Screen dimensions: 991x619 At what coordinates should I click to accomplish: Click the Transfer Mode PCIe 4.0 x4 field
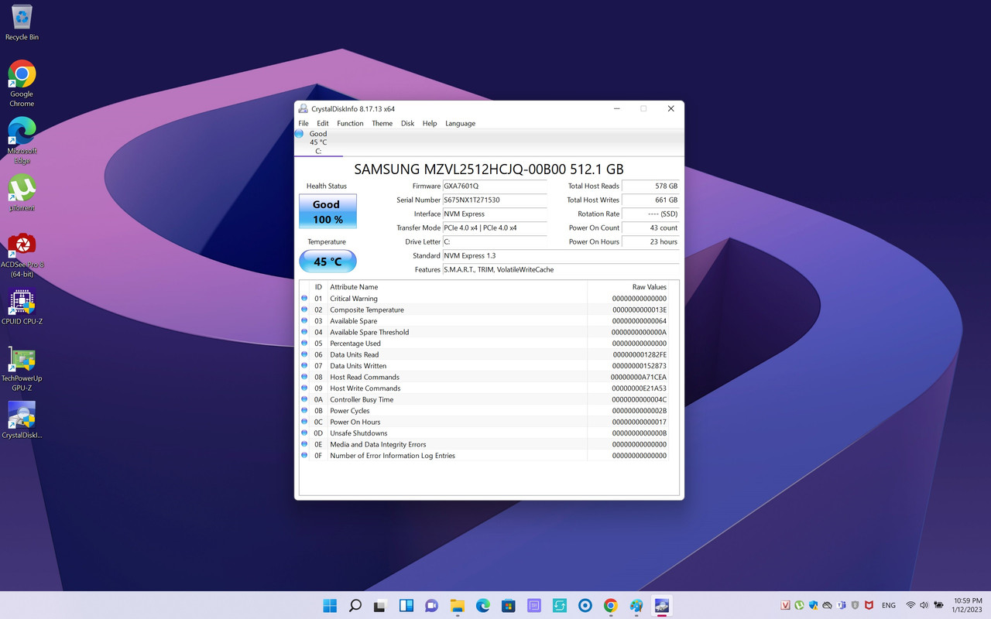coord(494,228)
